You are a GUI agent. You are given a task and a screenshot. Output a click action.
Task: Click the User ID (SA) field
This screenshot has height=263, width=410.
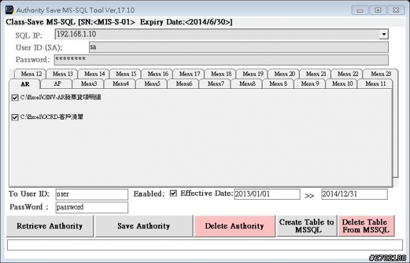(239, 47)
